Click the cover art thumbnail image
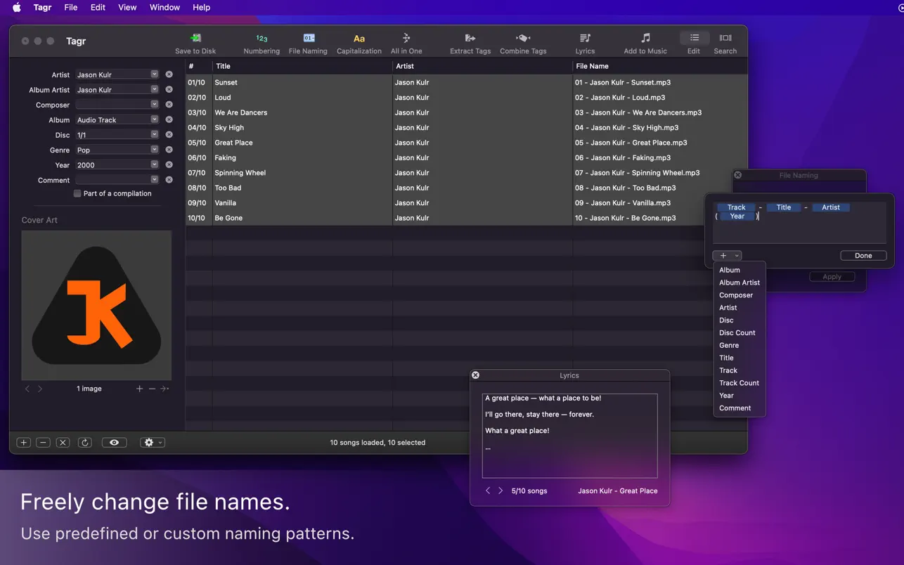 [96, 305]
